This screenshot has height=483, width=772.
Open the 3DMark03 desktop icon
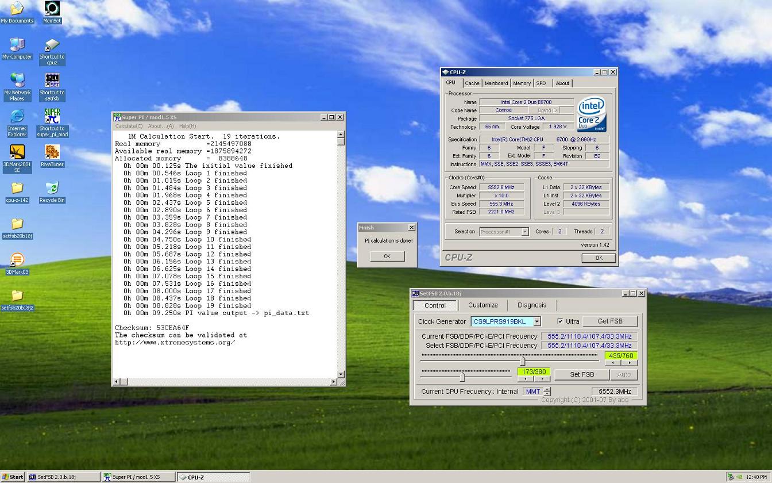pyautogui.click(x=17, y=260)
